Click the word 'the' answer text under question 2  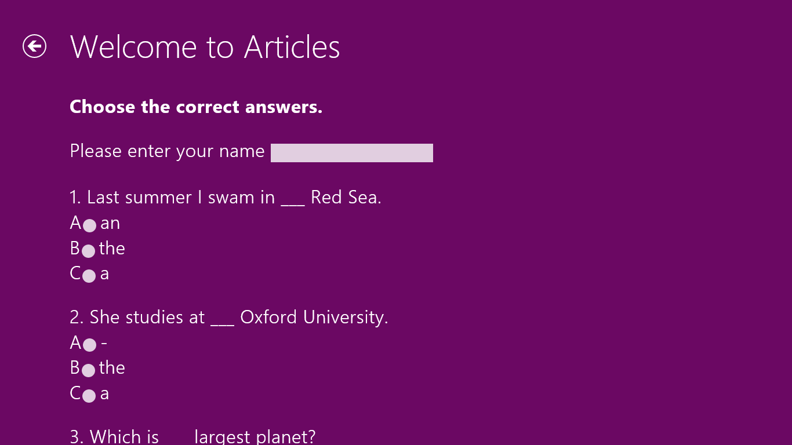click(112, 368)
